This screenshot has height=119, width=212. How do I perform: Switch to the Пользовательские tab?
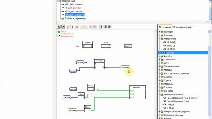pos(183,27)
